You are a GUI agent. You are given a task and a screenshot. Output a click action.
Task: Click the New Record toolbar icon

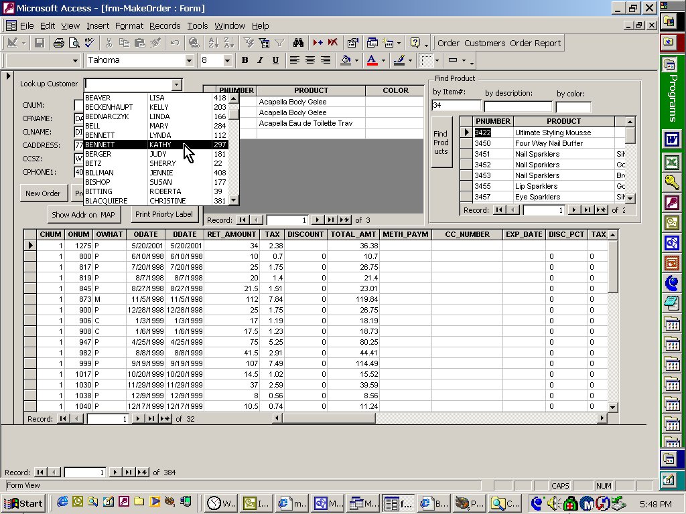[318, 43]
